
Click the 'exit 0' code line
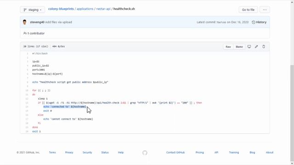[47, 111]
